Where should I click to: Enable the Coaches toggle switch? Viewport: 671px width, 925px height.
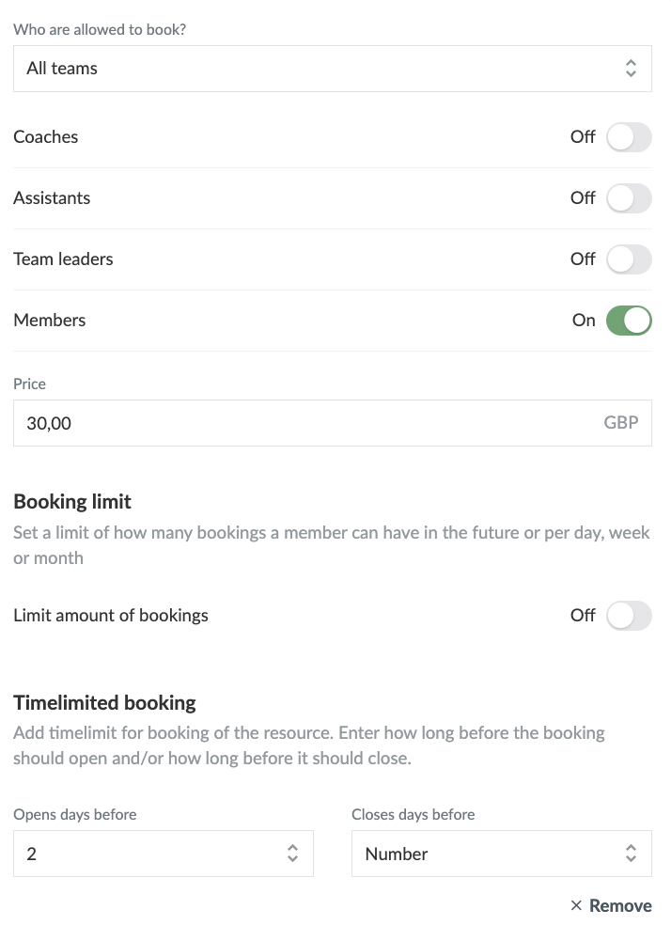(629, 137)
